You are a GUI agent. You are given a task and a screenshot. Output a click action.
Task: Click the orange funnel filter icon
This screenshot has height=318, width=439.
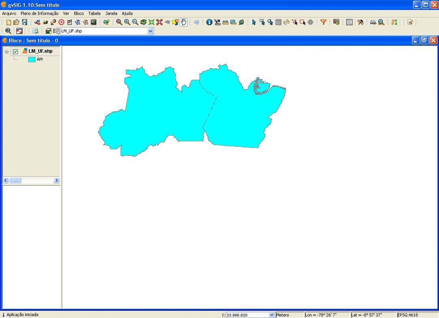click(323, 22)
